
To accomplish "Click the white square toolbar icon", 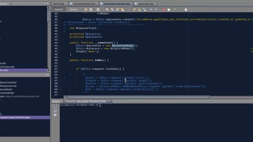I will [x=169, y=9].
